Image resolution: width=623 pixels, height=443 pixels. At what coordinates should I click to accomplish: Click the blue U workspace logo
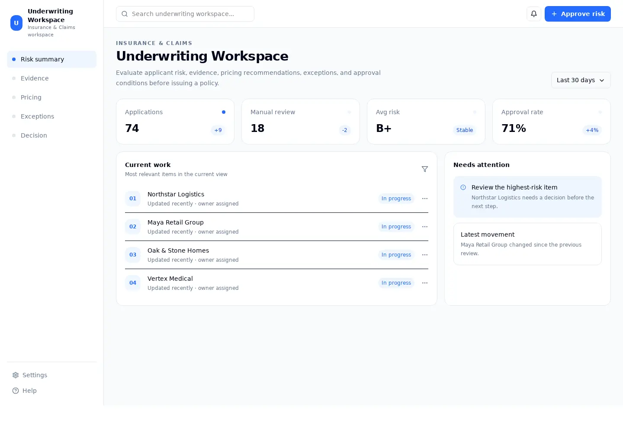[16, 23]
